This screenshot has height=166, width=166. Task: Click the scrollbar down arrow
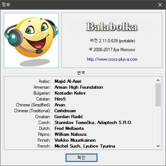click(158, 146)
